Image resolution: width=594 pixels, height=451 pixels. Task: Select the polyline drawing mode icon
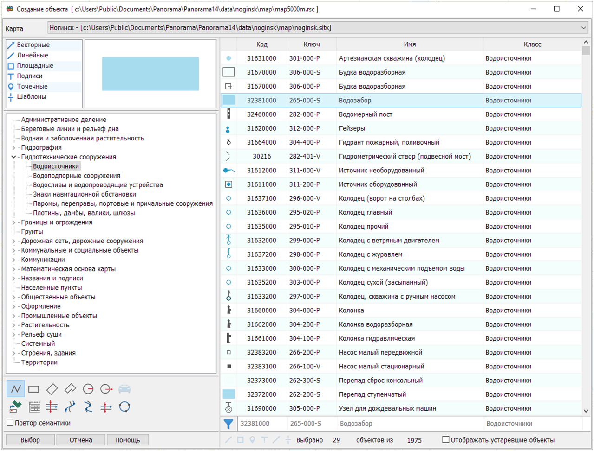pyautogui.click(x=16, y=389)
